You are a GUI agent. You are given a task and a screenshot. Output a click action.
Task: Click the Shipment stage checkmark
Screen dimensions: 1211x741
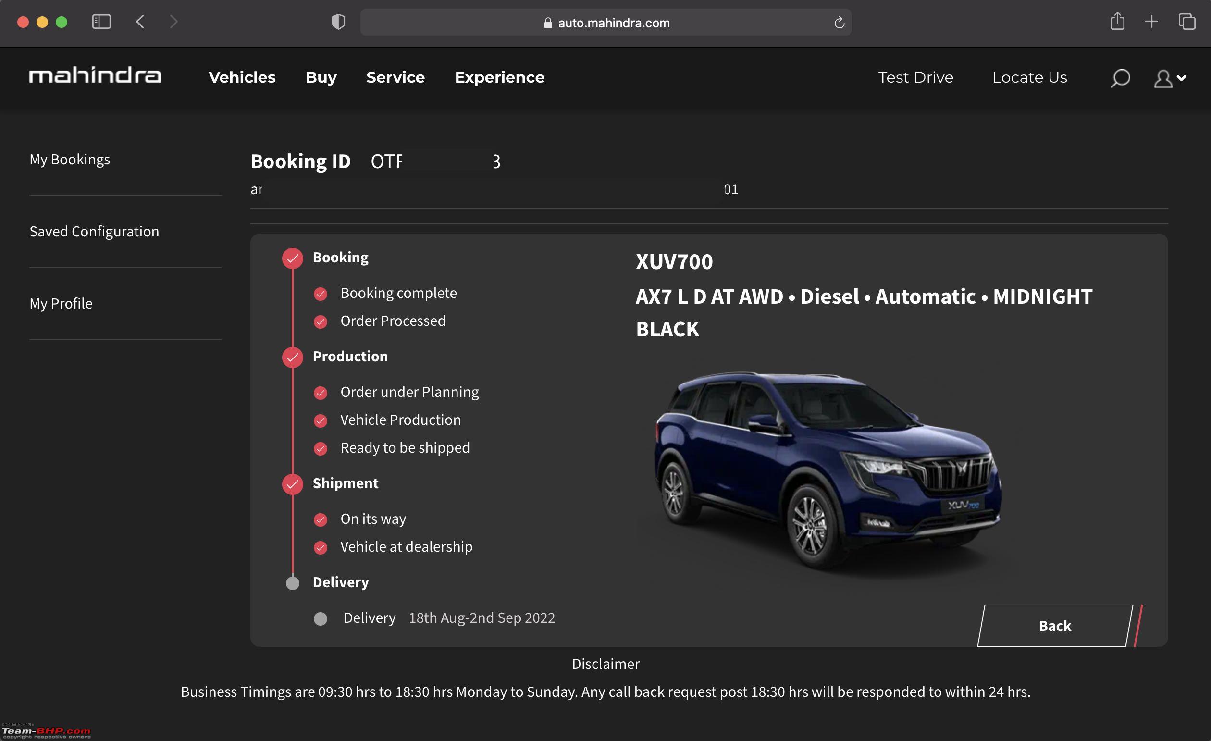(x=293, y=484)
